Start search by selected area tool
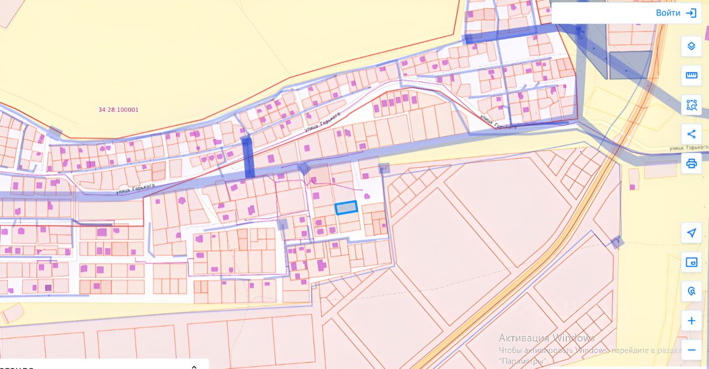 point(691,105)
